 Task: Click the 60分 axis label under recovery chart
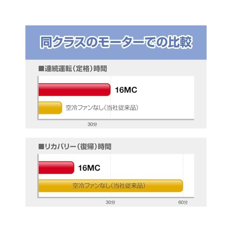pyautogui.click(x=183, y=202)
